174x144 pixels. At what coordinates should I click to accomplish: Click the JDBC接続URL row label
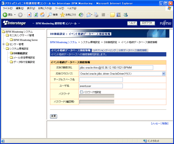(x=64, y=67)
